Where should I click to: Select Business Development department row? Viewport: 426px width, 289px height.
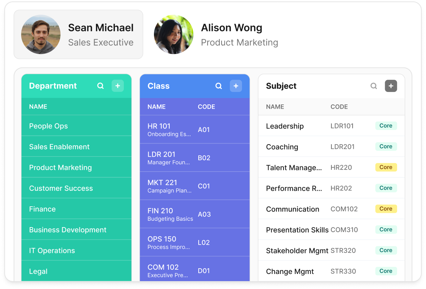pos(76,230)
